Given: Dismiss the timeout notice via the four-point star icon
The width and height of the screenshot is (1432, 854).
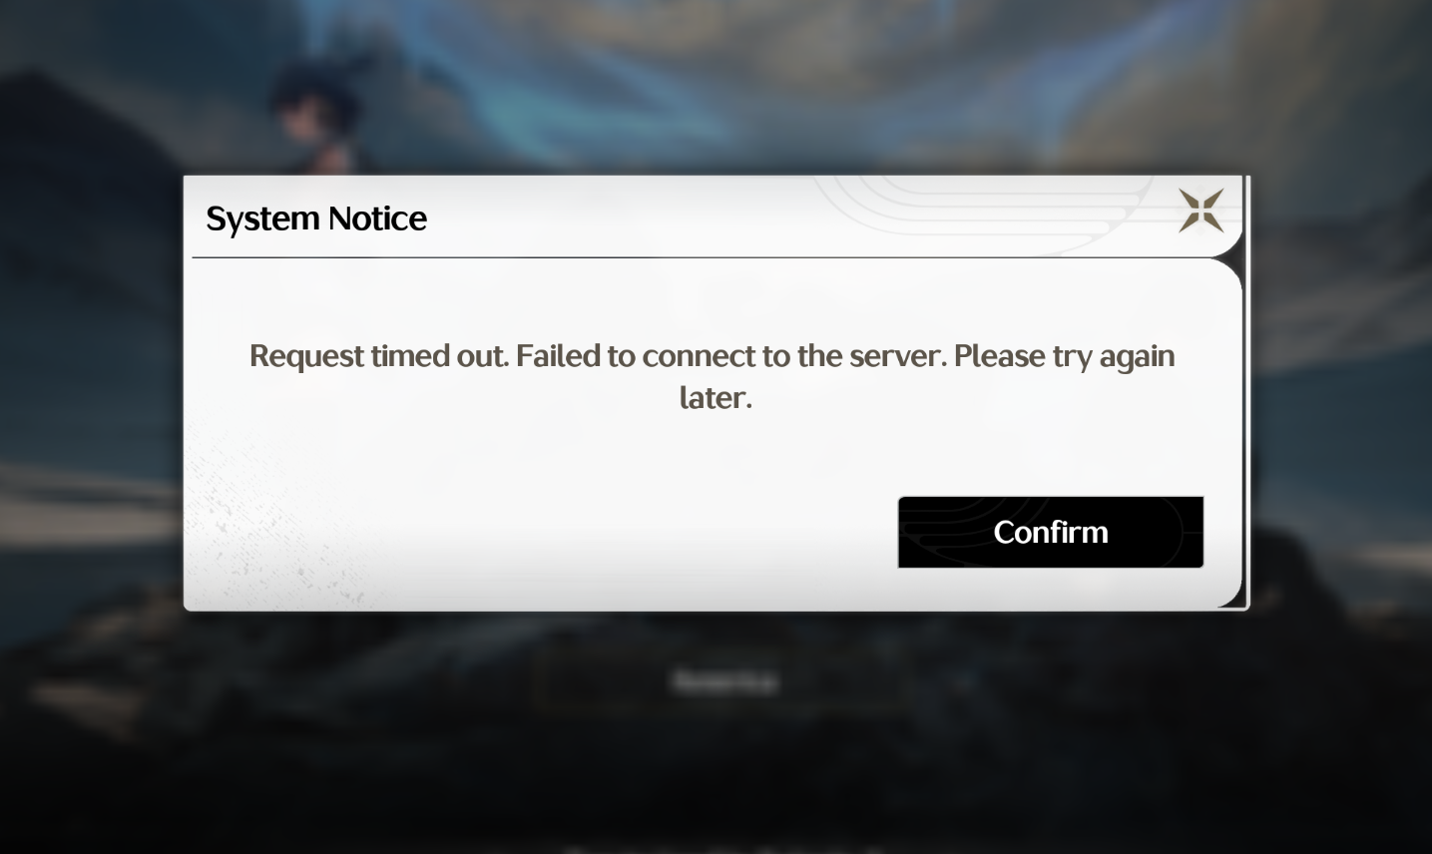Looking at the screenshot, I should tap(1200, 211).
